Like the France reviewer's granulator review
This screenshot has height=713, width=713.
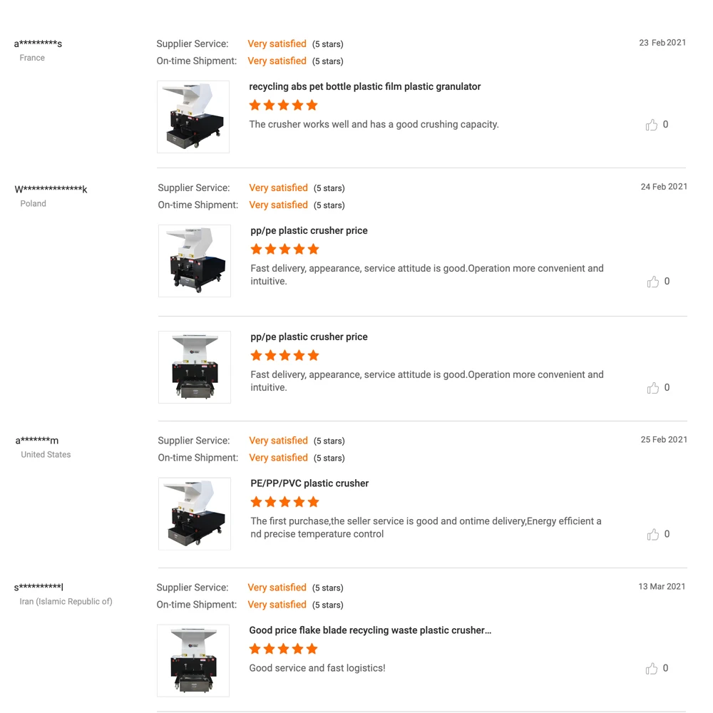(x=652, y=125)
